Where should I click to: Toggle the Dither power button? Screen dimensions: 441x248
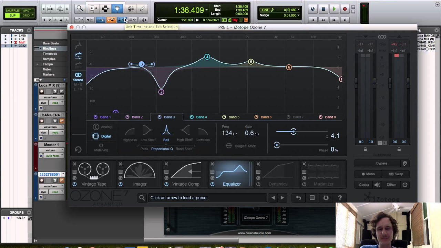(405, 185)
